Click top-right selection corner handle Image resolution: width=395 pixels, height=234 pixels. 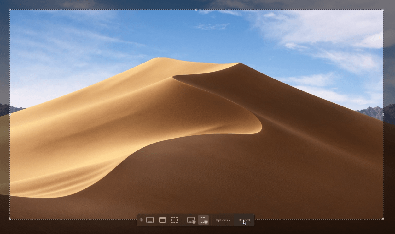(x=383, y=10)
